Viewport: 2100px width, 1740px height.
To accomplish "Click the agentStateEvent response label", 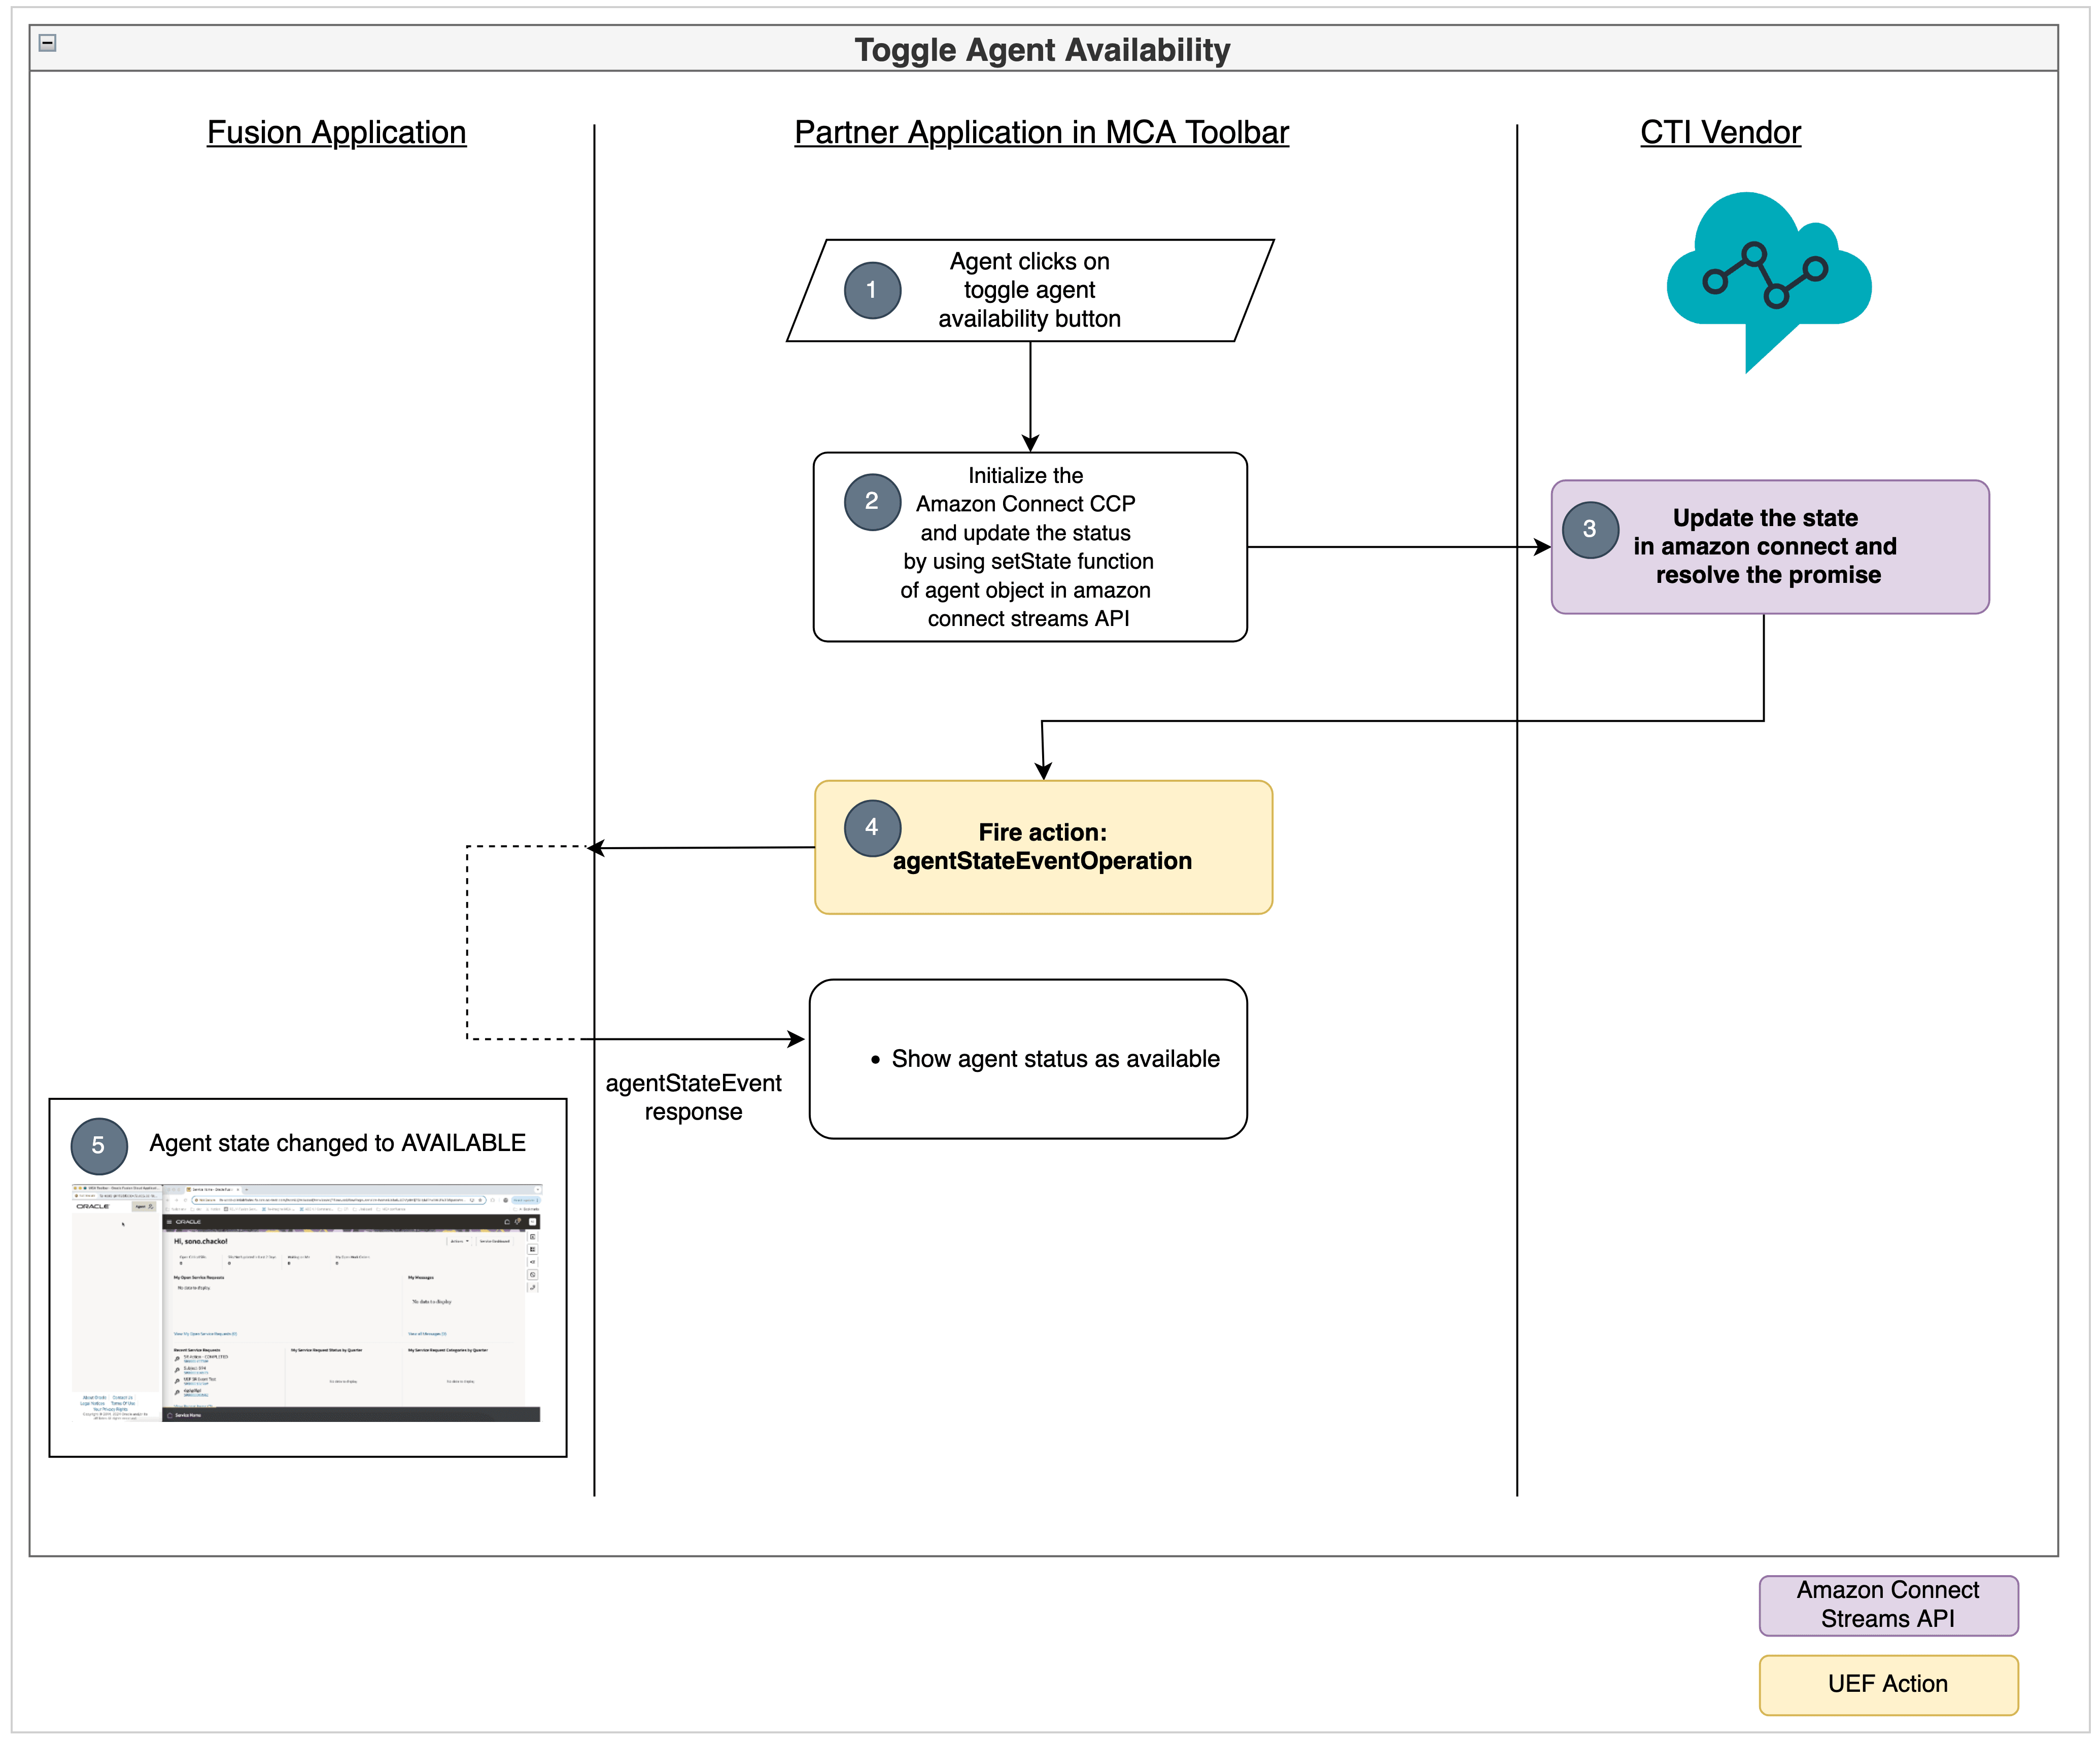I will 693,1097.
